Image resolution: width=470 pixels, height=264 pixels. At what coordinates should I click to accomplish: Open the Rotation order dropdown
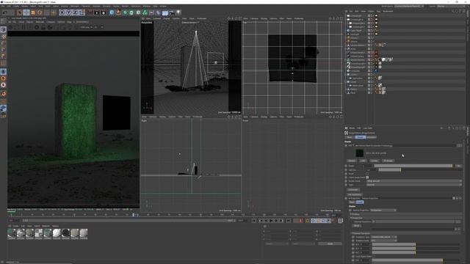[x=383, y=241]
